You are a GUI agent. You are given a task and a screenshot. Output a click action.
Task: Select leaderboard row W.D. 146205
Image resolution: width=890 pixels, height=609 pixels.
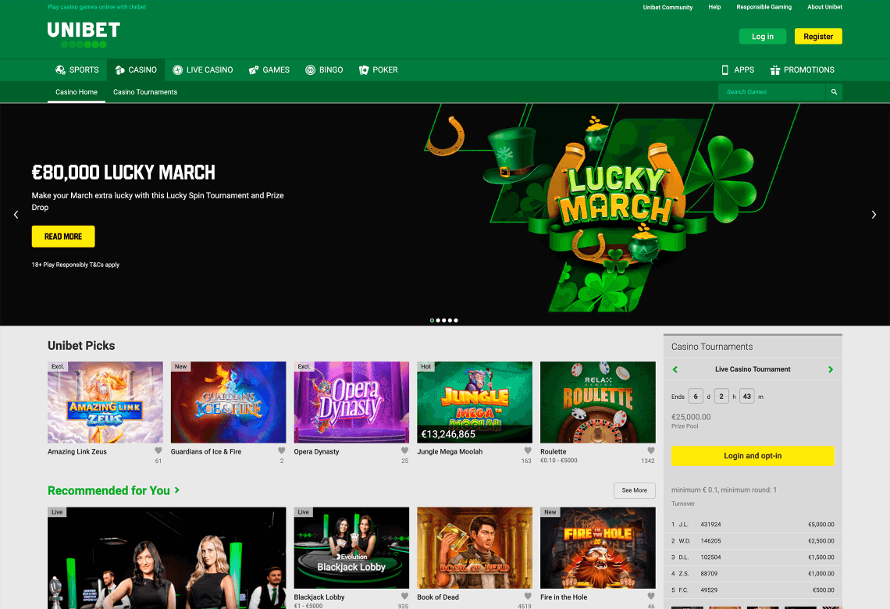pos(753,541)
